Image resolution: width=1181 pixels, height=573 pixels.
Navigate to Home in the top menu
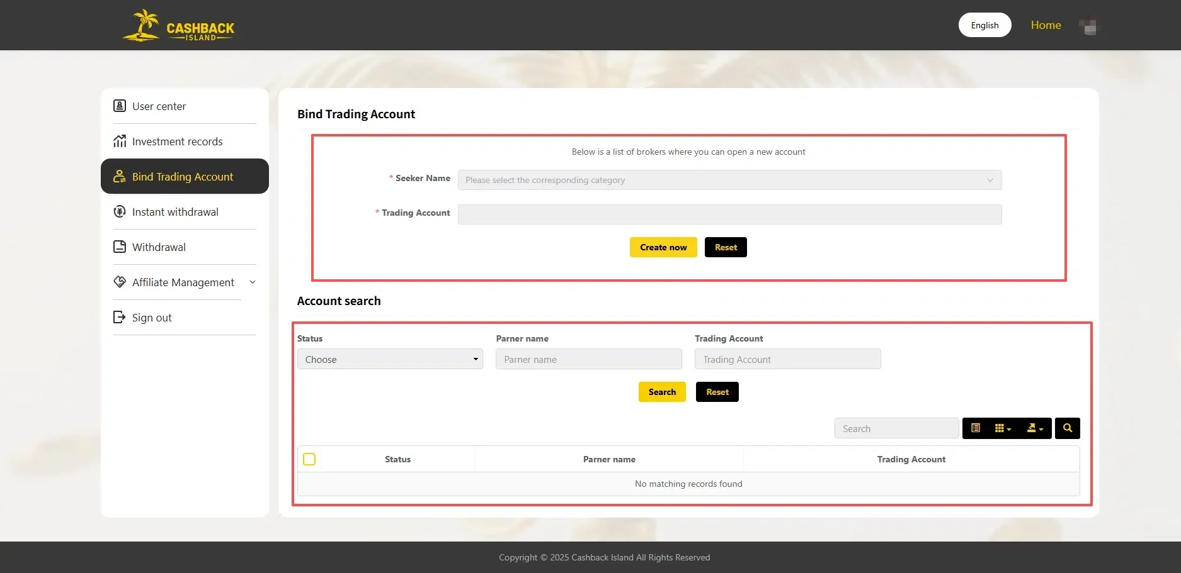pos(1046,25)
